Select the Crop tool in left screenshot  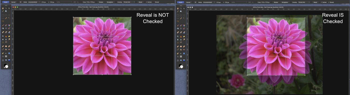click(9, 8)
